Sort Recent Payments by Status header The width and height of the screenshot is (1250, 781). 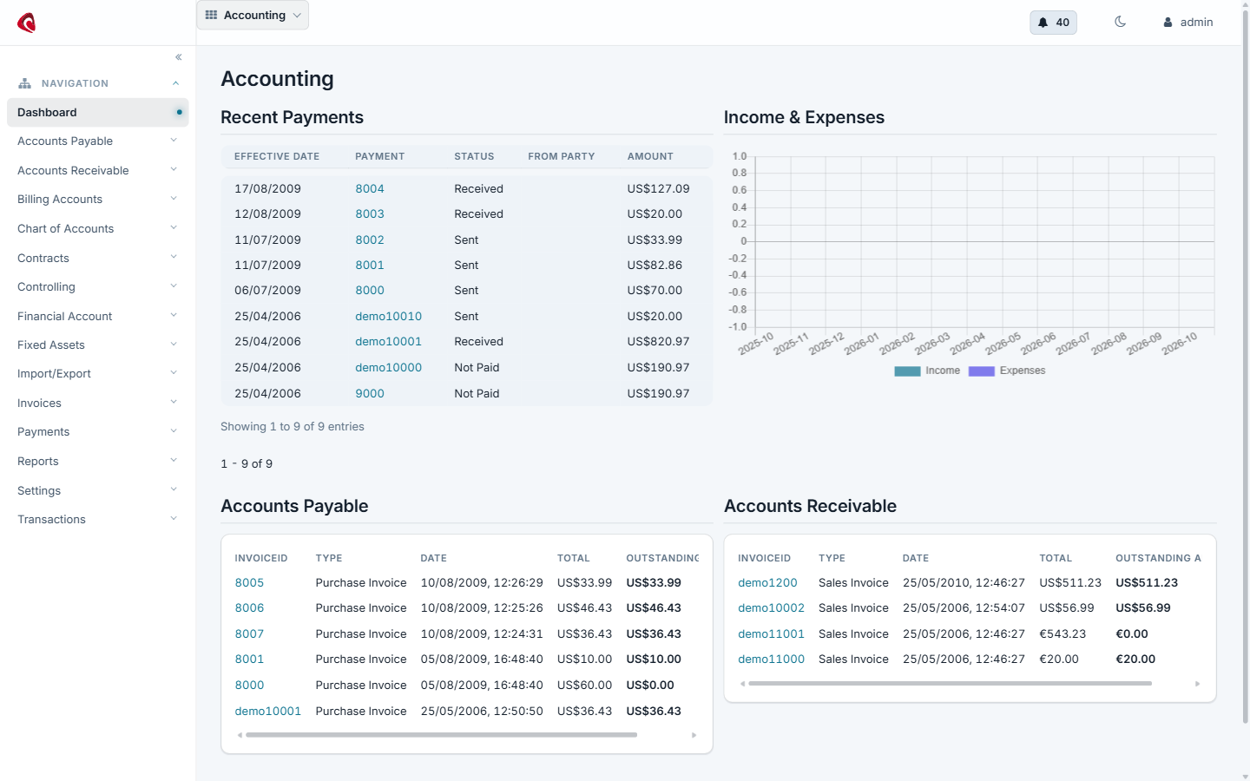point(474,156)
